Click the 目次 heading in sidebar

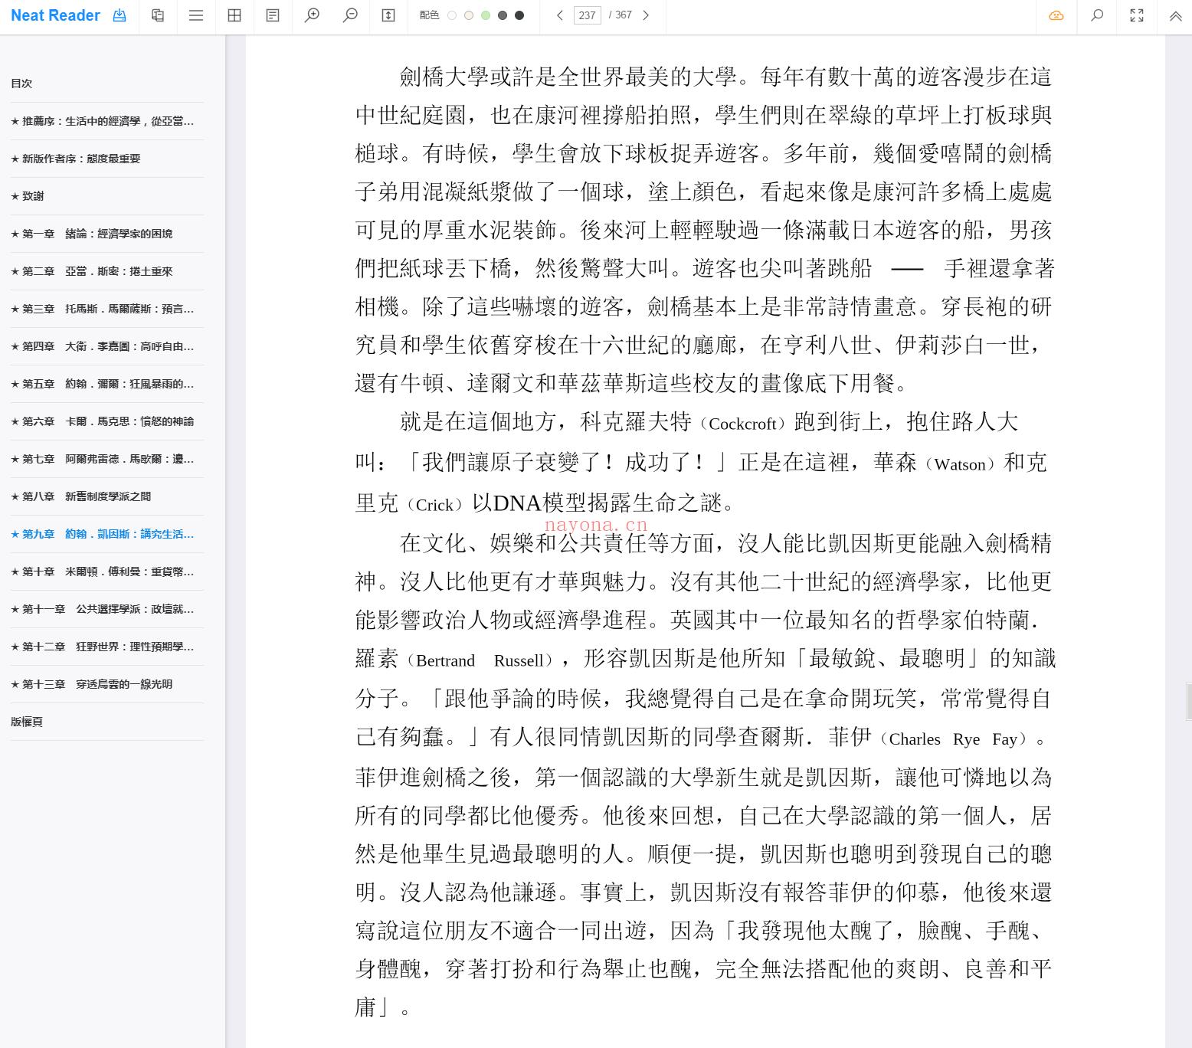tap(21, 84)
